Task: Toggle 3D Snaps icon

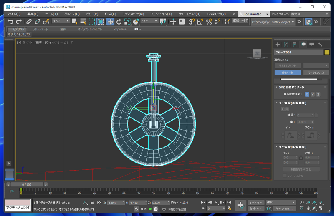Action: [x=192, y=22]
